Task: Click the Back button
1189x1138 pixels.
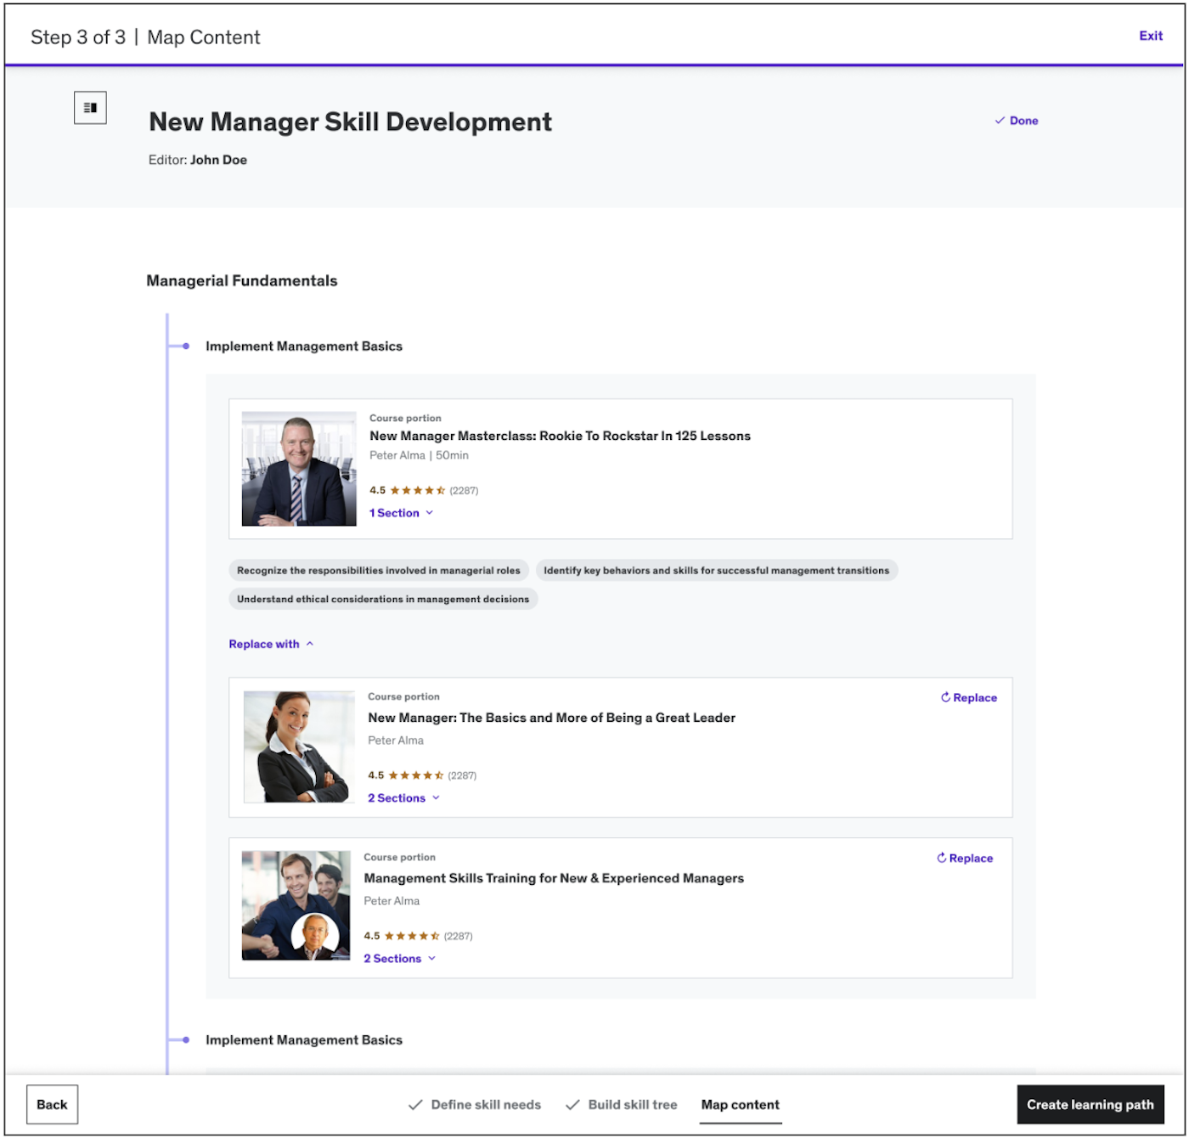Action: [x=52, y=1105]
